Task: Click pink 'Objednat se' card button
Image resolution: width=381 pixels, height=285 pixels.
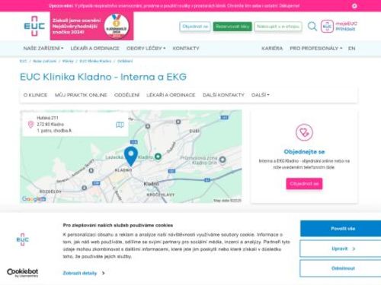Action: (304, 184)
